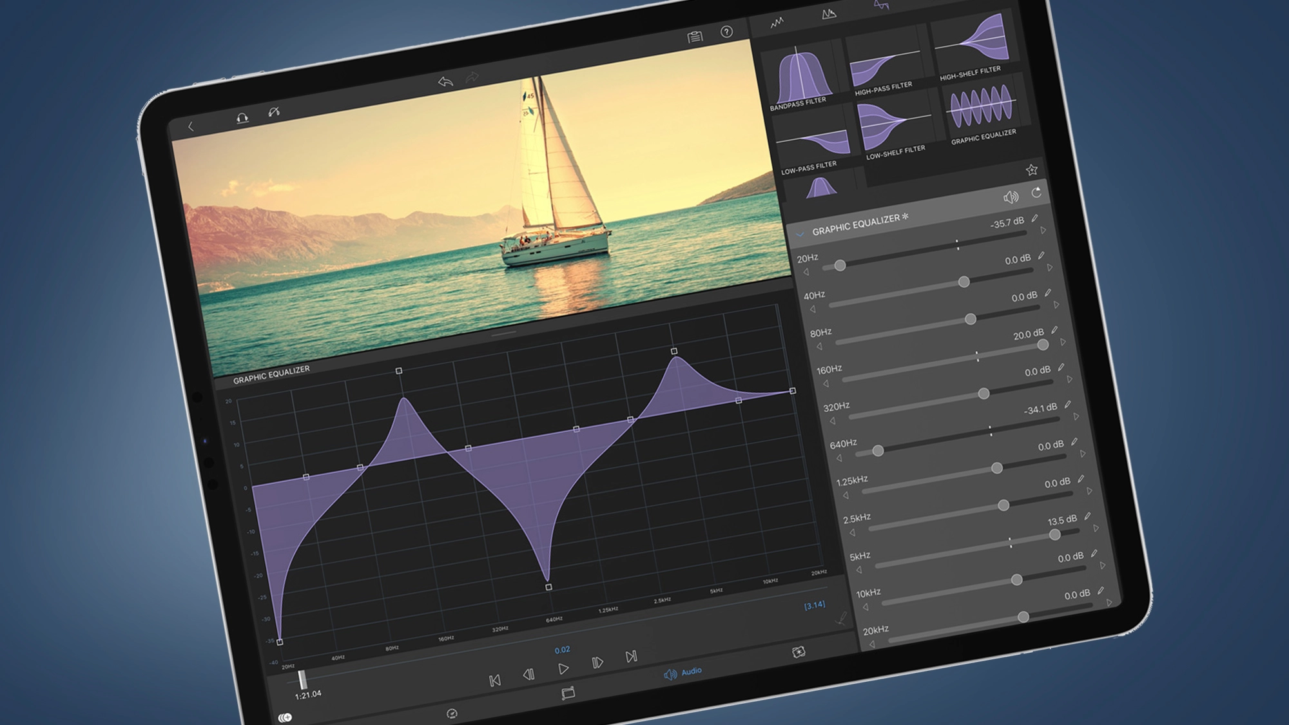This screenshot has height=725, width=1289.
Task: Play the clip
Action: 563,669
